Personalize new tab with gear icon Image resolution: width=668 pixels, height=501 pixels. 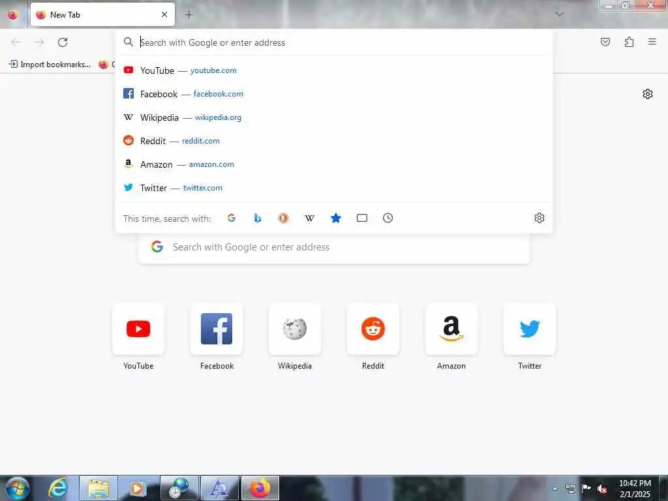648,94
